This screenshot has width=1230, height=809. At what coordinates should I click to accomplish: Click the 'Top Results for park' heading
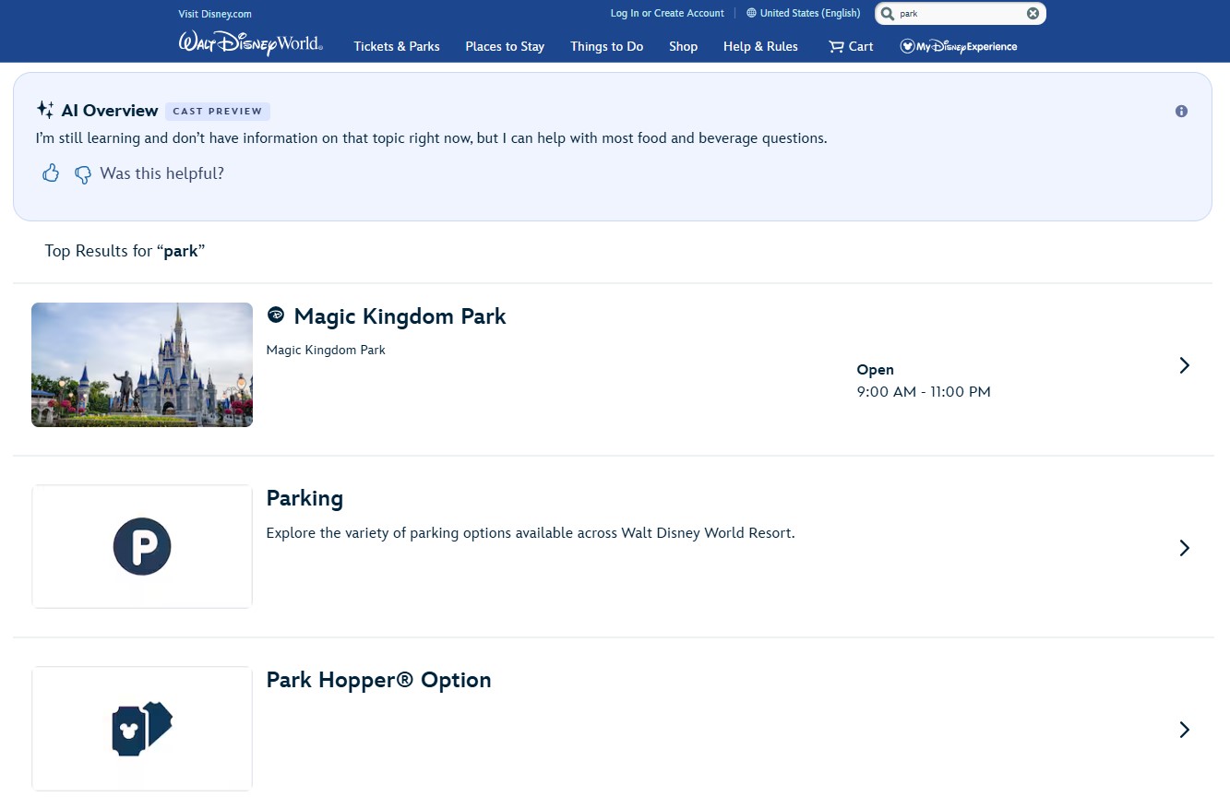click(125, 251)
